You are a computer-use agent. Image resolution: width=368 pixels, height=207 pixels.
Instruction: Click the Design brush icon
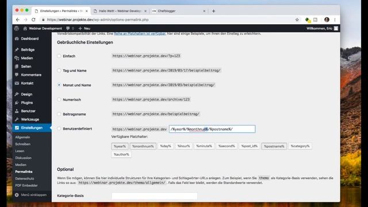click(x=17, y=94)
